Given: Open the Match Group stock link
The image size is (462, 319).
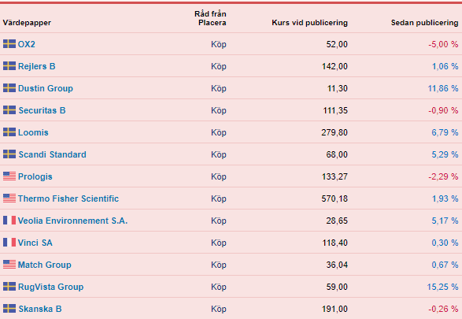Looking at the screenshot, I should (x=45, y=265).
